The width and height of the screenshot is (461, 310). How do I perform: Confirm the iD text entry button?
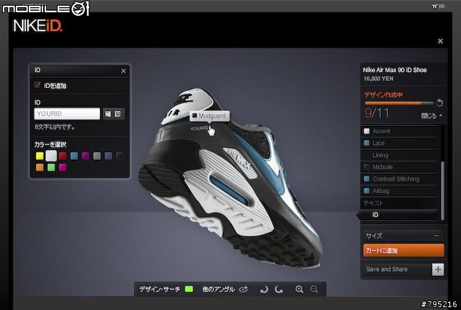click(114, 114)
